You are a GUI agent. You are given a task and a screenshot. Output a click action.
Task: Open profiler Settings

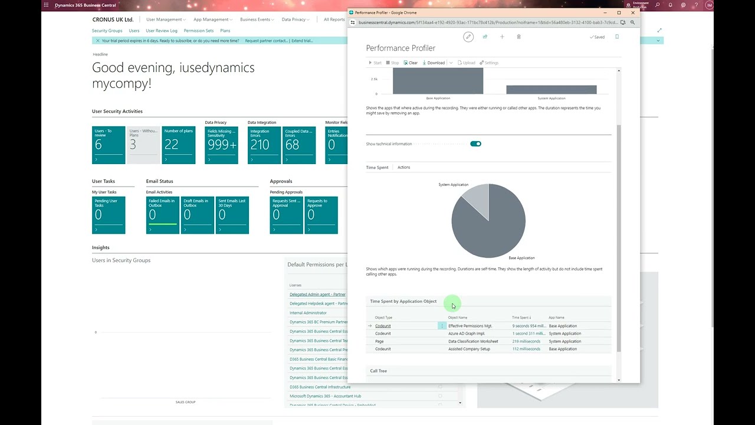tap(489, 63)
